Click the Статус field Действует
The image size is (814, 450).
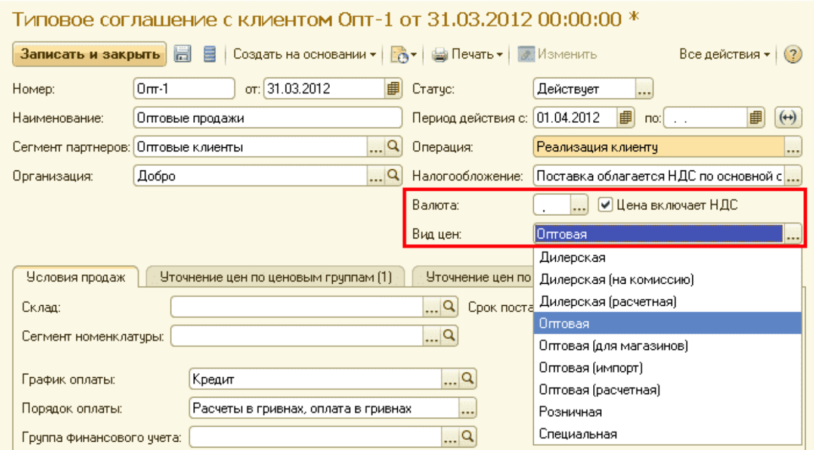(585, 89)
